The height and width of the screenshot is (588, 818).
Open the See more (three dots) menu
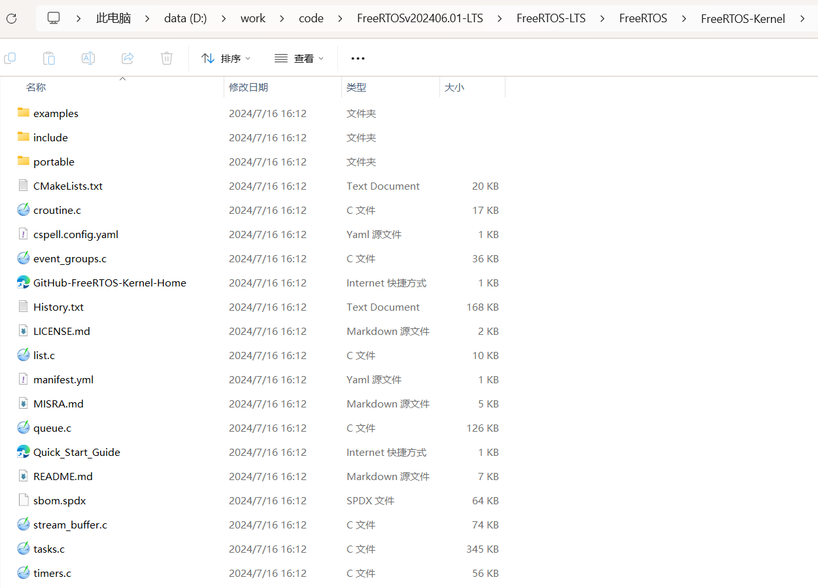[x=358, y=58]
